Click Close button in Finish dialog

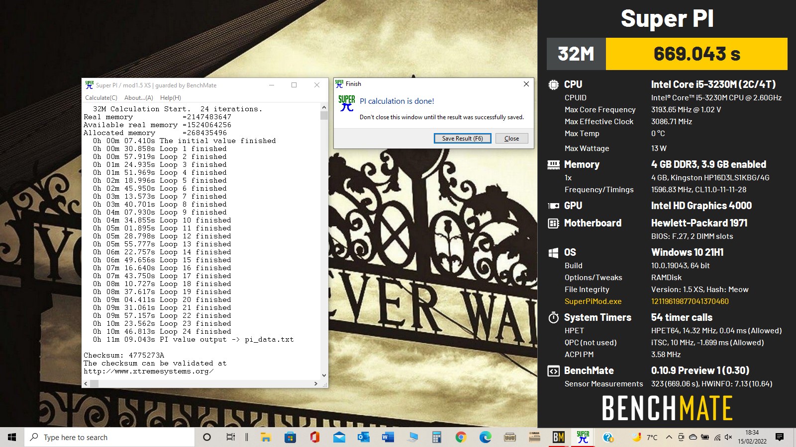(511, 139)
